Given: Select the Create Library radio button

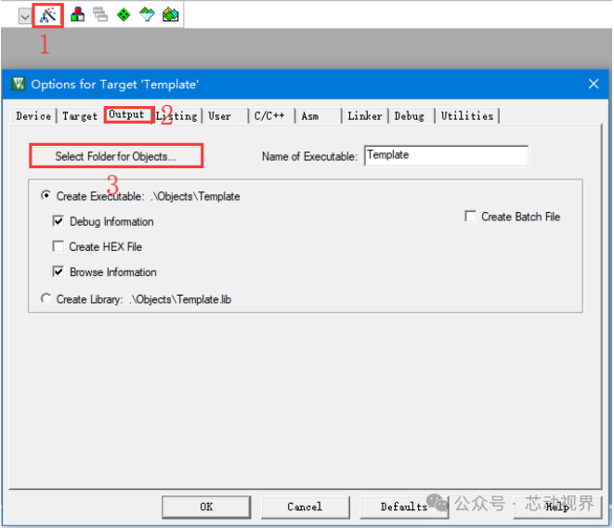Looking at the screenshot, I should (46, 298).
